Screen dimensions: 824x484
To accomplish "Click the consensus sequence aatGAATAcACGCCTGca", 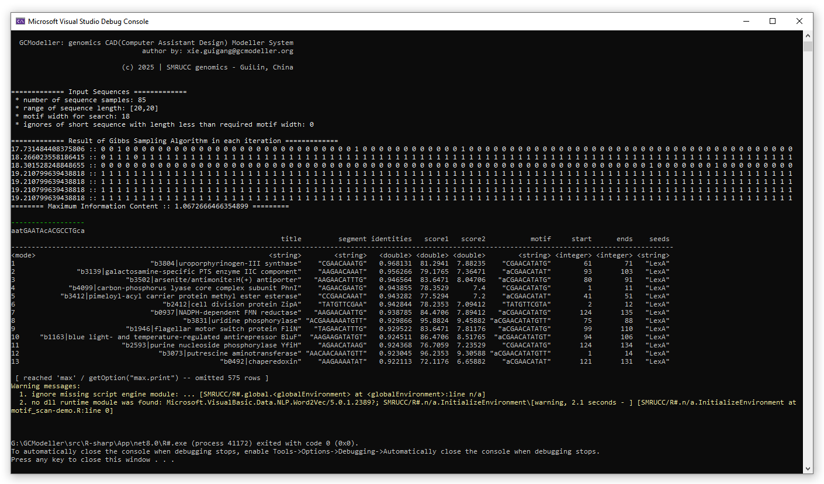I will click(47, 231).
